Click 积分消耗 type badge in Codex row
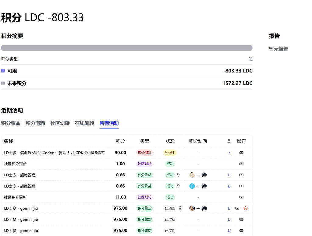This screenshot has width=312, height=236. 144,153
